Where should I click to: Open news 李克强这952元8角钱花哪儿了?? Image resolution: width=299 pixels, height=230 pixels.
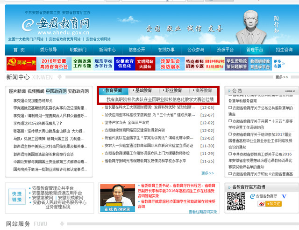pos(37,123)
